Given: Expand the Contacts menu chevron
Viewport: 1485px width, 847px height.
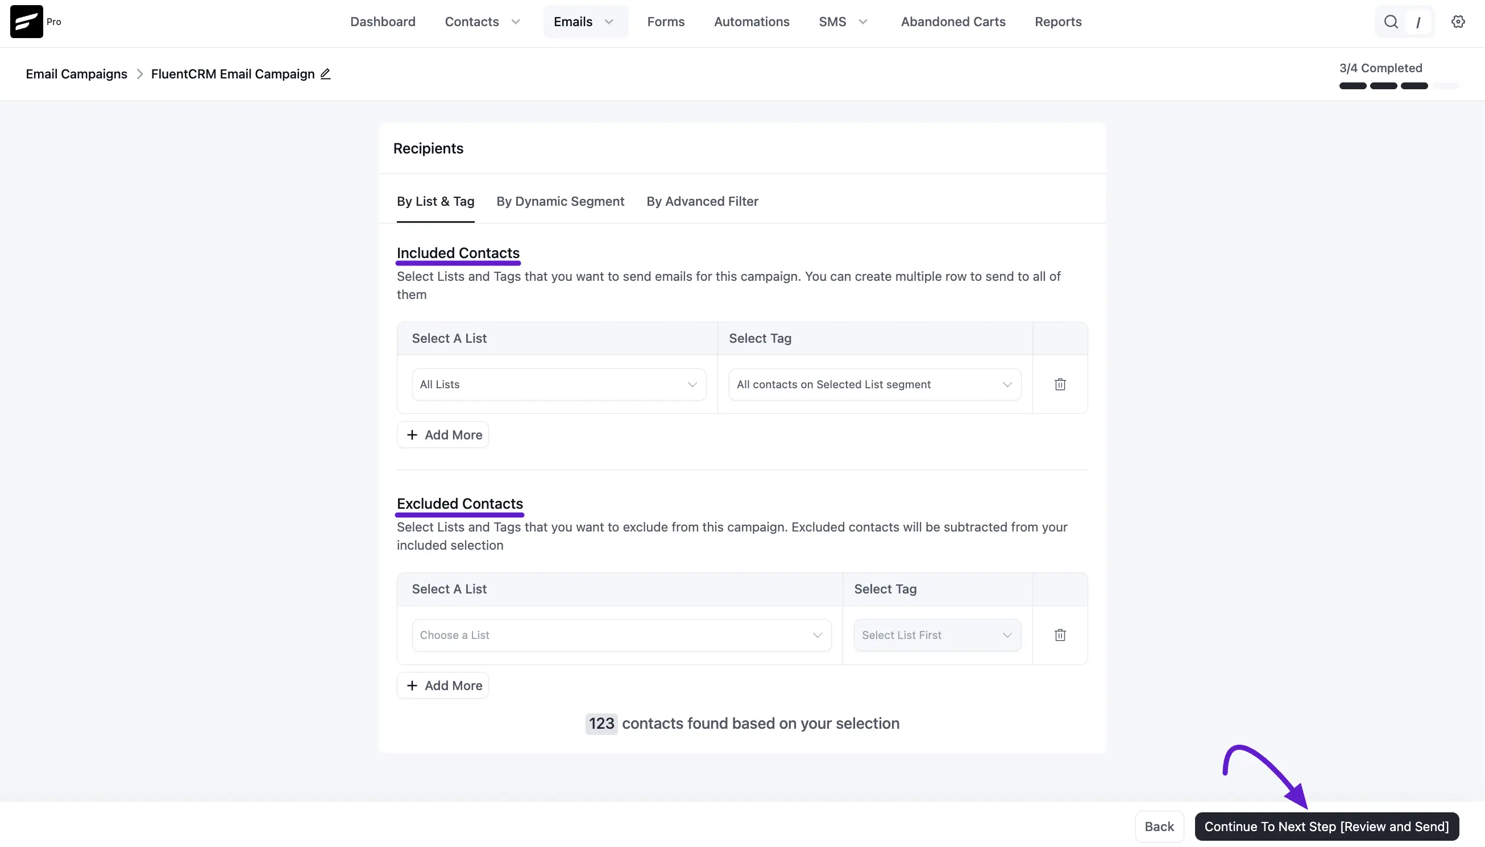Looking at the screenshot, I should (515, 22).
